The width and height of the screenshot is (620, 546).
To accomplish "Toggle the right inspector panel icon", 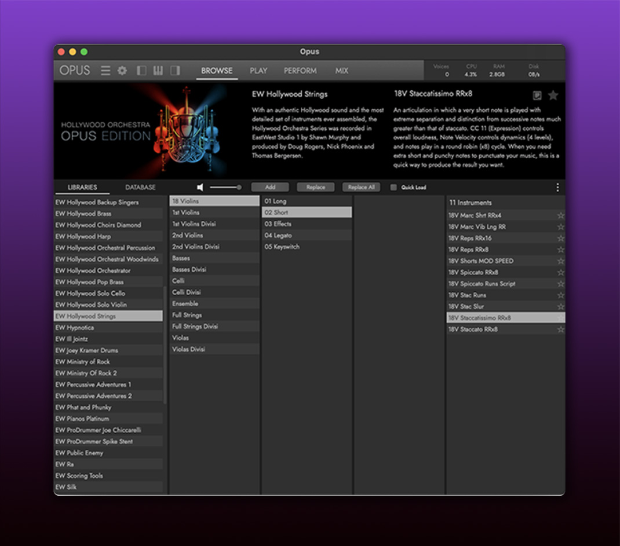I will pos(175,71).
